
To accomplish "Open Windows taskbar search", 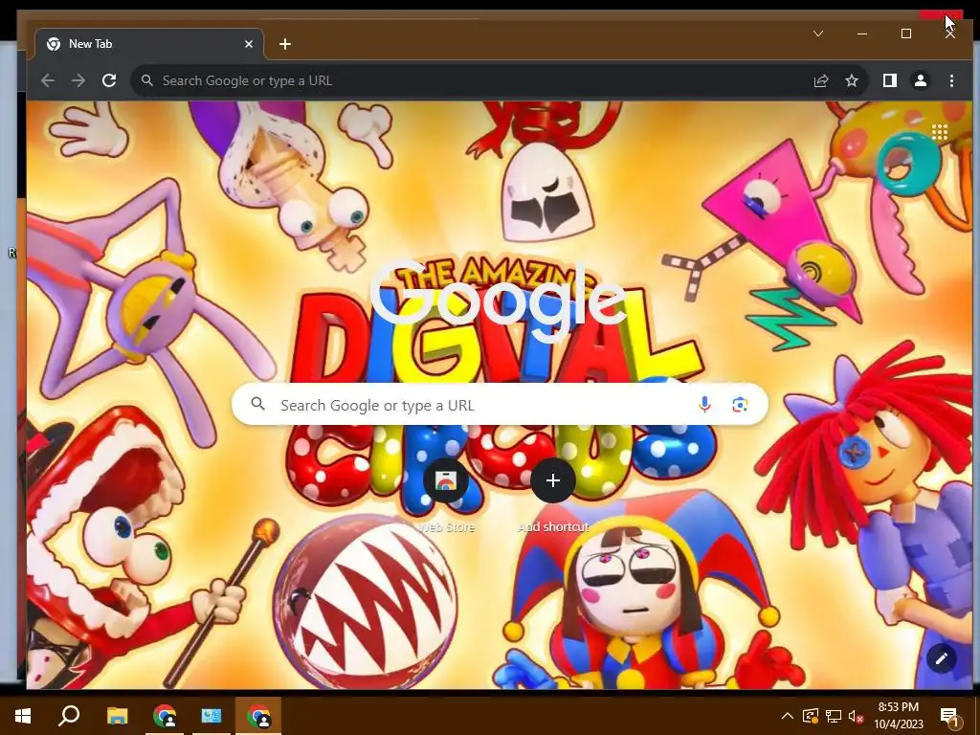I will pos(69,716).
